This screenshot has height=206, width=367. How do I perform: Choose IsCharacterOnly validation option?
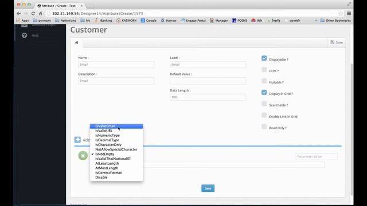(x=116, y=145)
